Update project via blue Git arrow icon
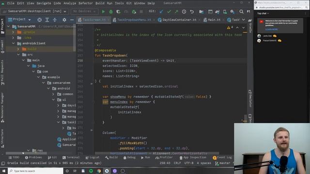 tap(161, 12)
